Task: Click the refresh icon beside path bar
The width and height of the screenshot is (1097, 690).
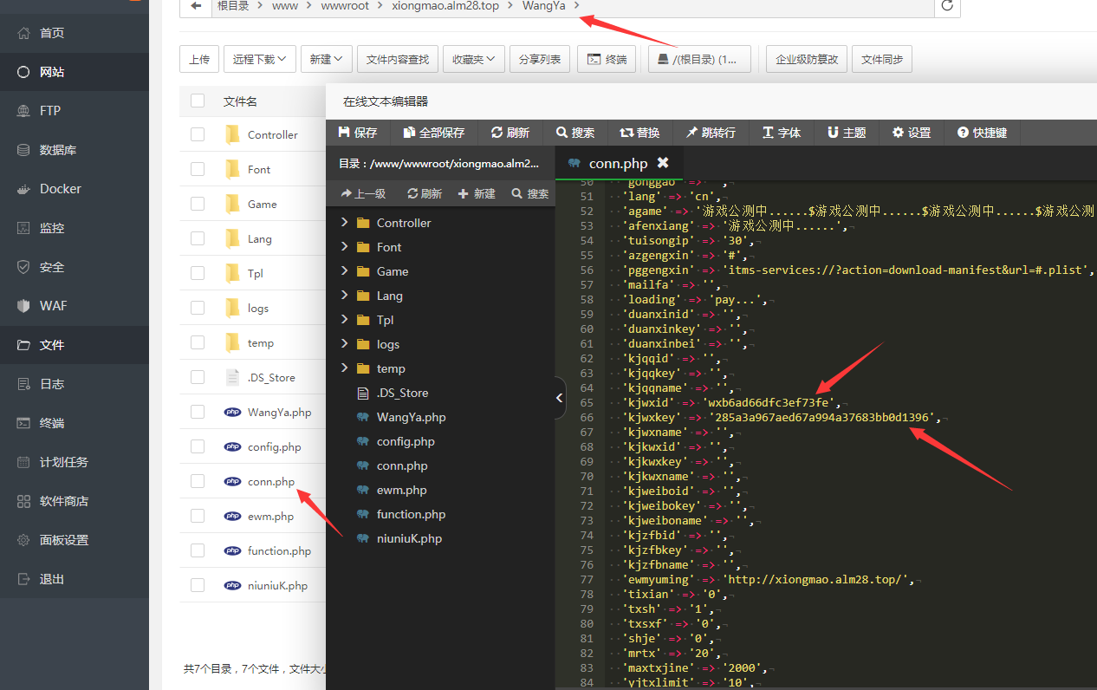Action: (947, 6)
